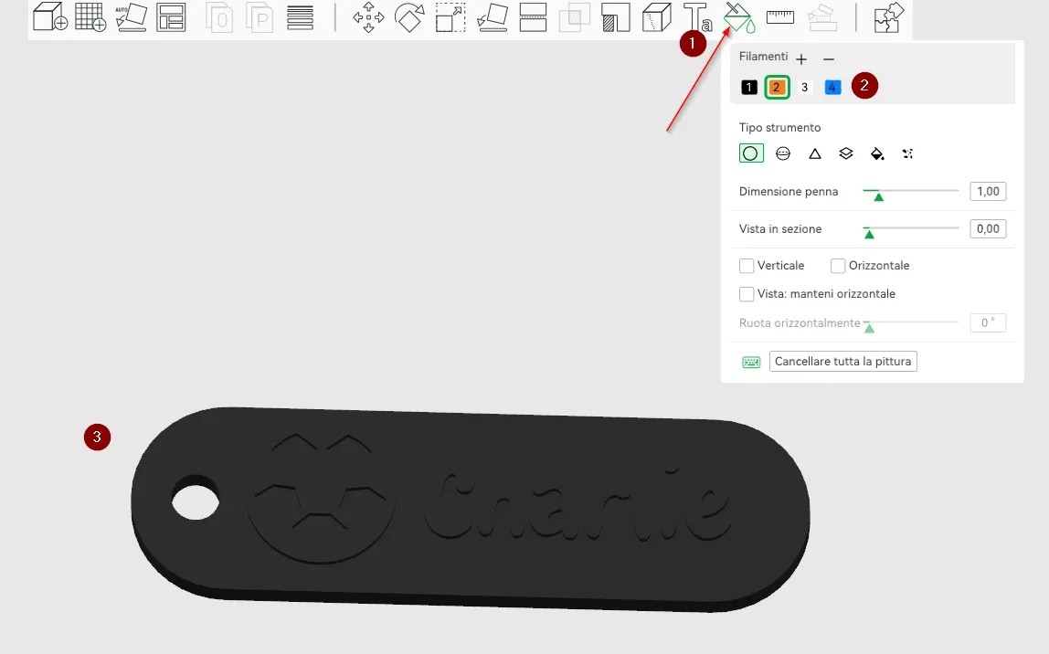Toggle 'Vista: mantieni orizzontale' option

(746, 293)
